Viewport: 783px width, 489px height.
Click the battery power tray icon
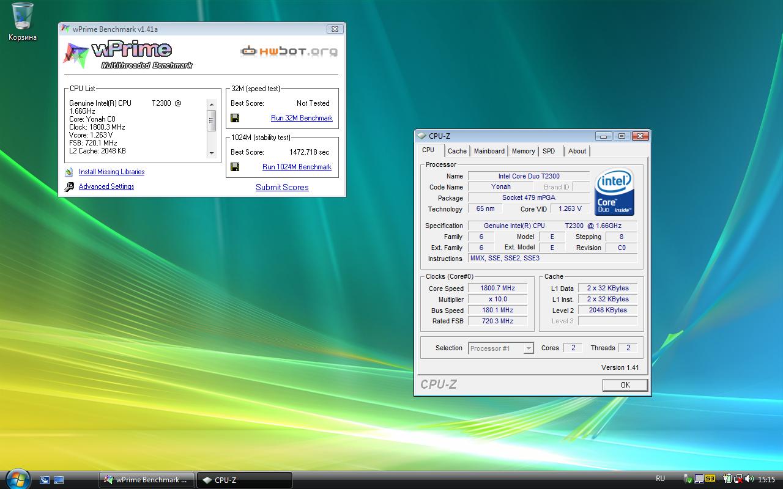point(727,479)
